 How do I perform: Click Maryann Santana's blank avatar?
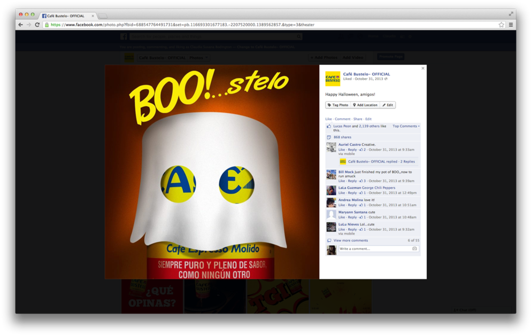tap(331, 215)
